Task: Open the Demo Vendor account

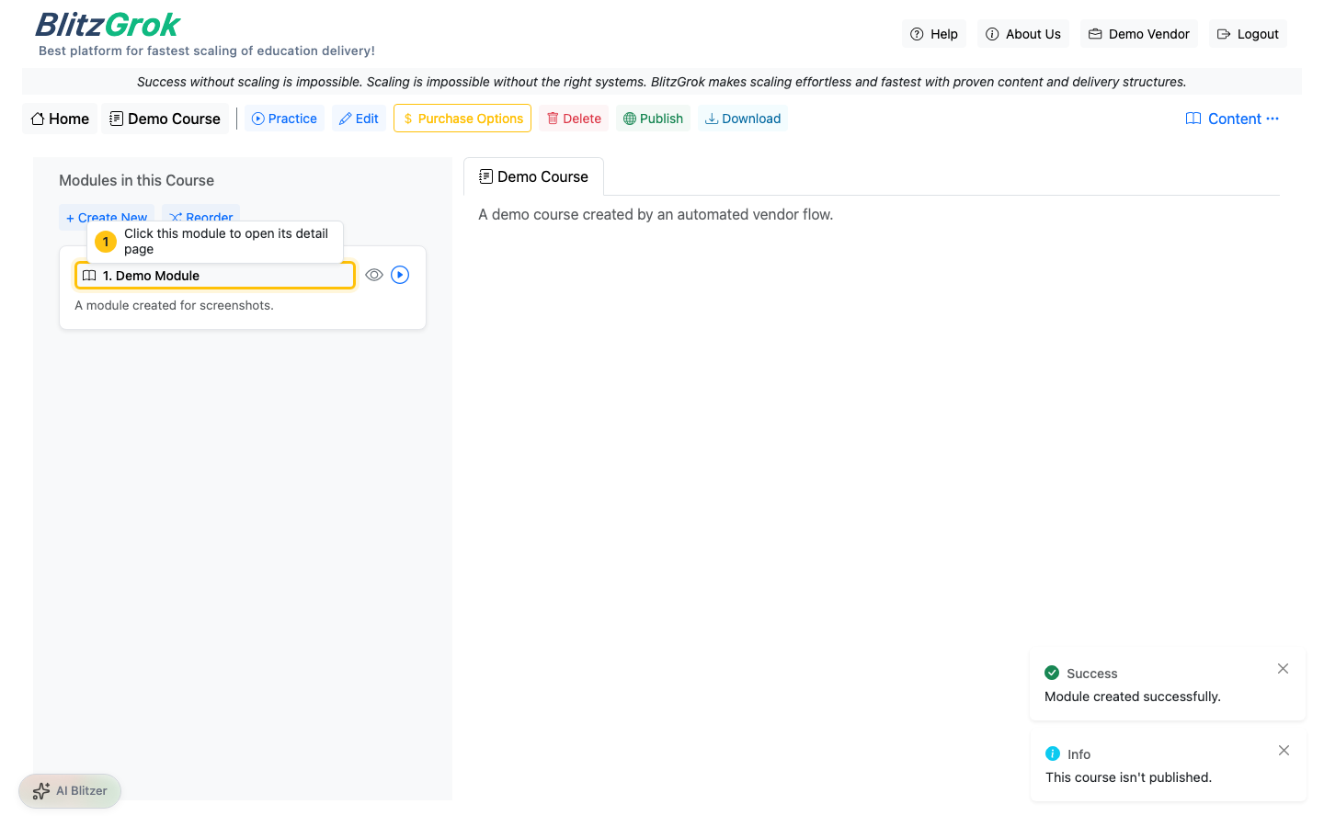Action: [x=1138, y=34]
